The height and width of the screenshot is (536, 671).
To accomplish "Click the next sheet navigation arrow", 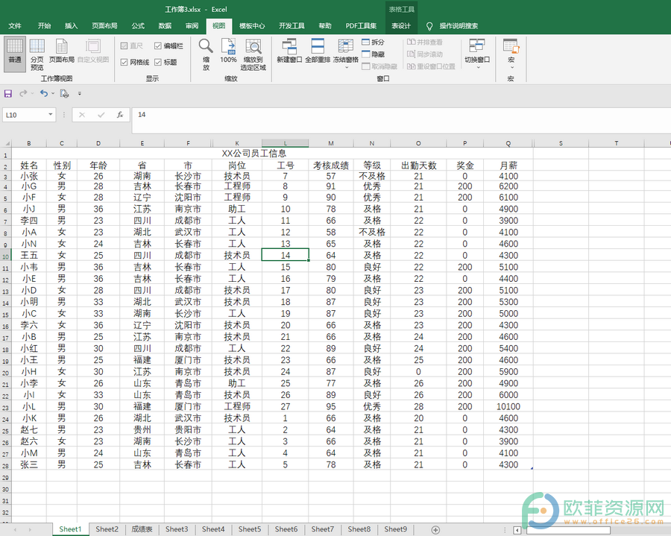I will click(30, 529).
